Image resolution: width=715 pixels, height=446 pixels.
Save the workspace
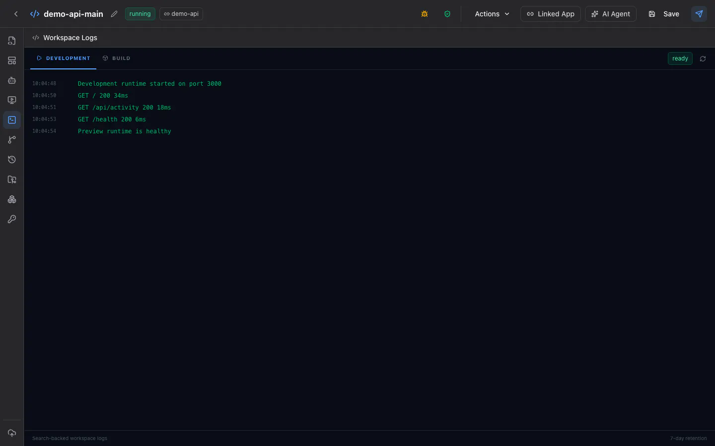pos(664,14)
